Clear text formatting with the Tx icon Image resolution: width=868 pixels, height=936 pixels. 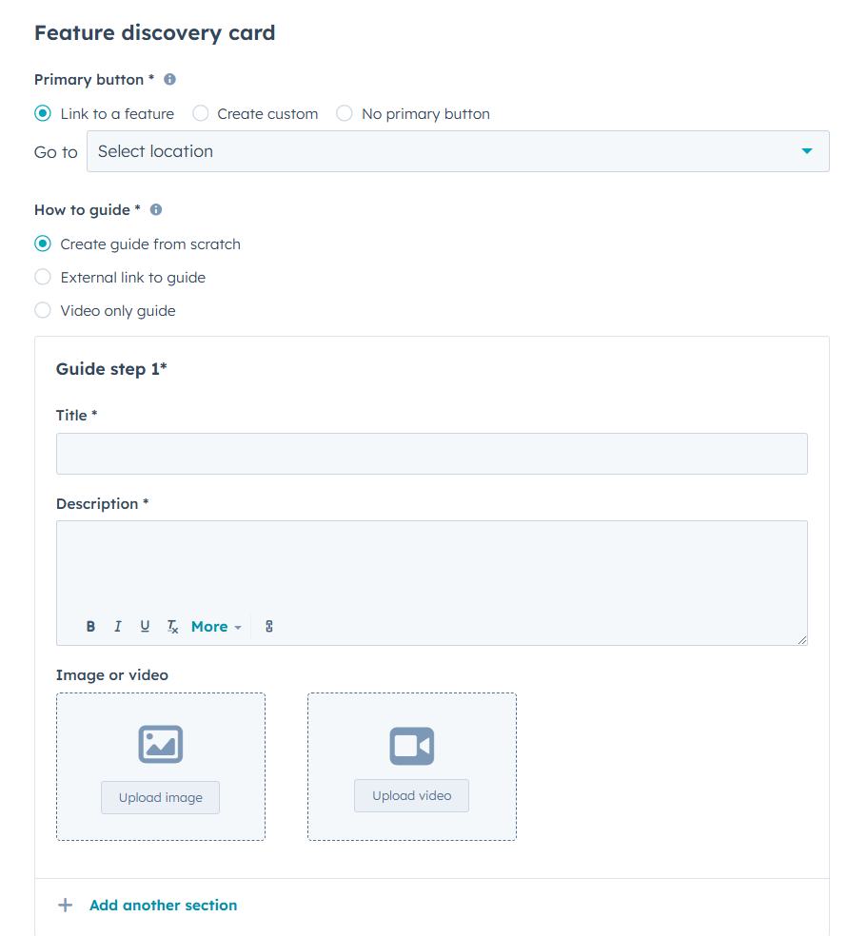pos(172,627)
